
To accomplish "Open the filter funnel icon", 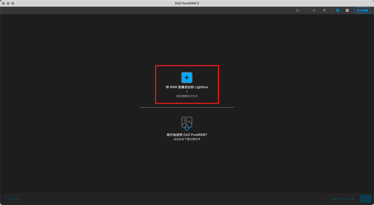I will 325,10.
